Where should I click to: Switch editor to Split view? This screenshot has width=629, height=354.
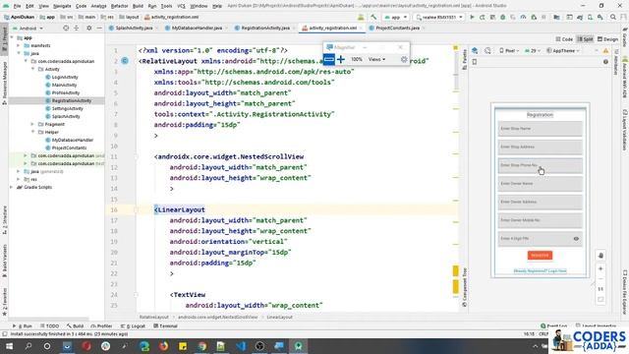[586, 39]
